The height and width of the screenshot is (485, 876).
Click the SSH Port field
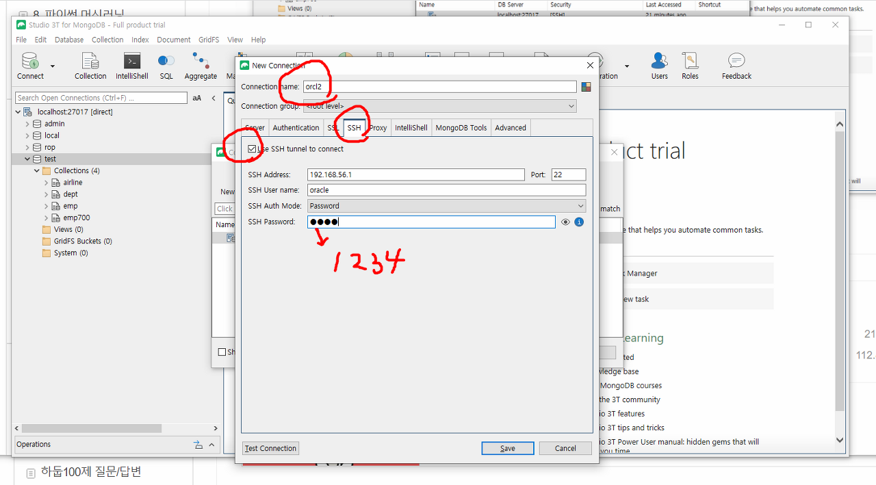click(x=568, y=174)
